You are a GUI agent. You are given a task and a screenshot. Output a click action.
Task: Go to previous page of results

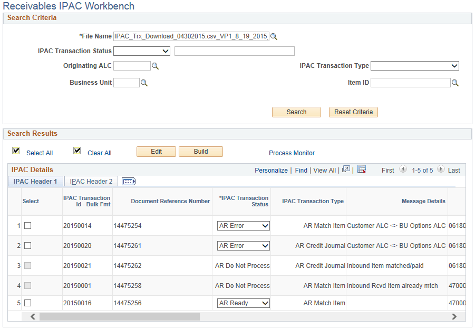403,170
